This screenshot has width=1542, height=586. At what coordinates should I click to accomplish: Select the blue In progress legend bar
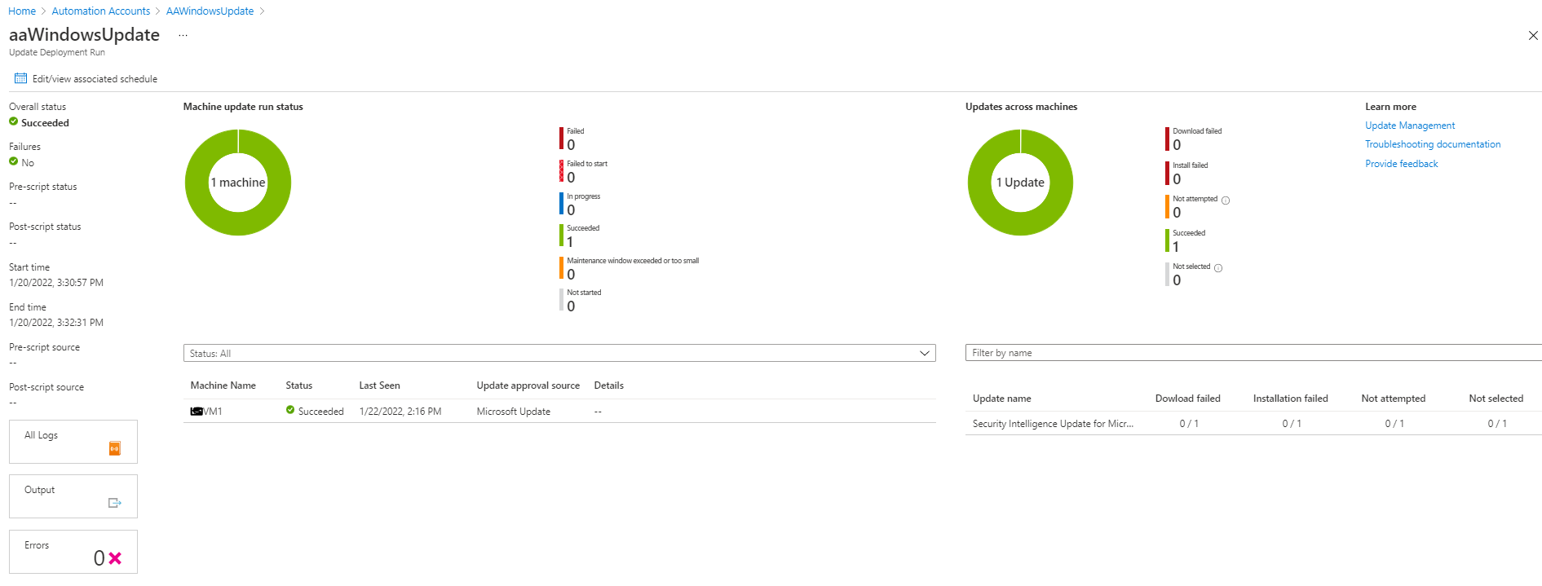[562, 204]
